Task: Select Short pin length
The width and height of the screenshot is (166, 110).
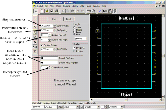Action: pyautogui.click(x=74, y=27)
